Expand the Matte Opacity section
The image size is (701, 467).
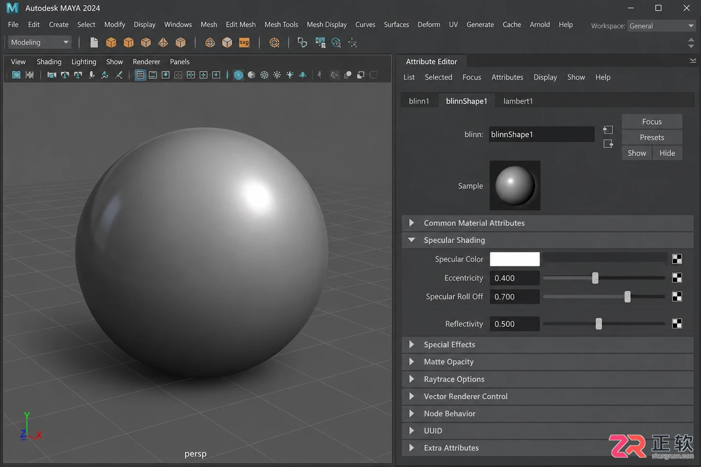pos(548,362)
